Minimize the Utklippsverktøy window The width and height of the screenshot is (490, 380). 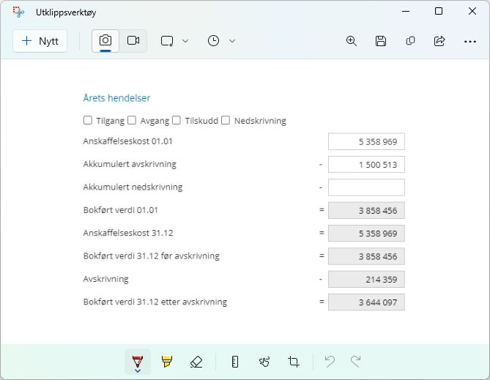(406, 12)
